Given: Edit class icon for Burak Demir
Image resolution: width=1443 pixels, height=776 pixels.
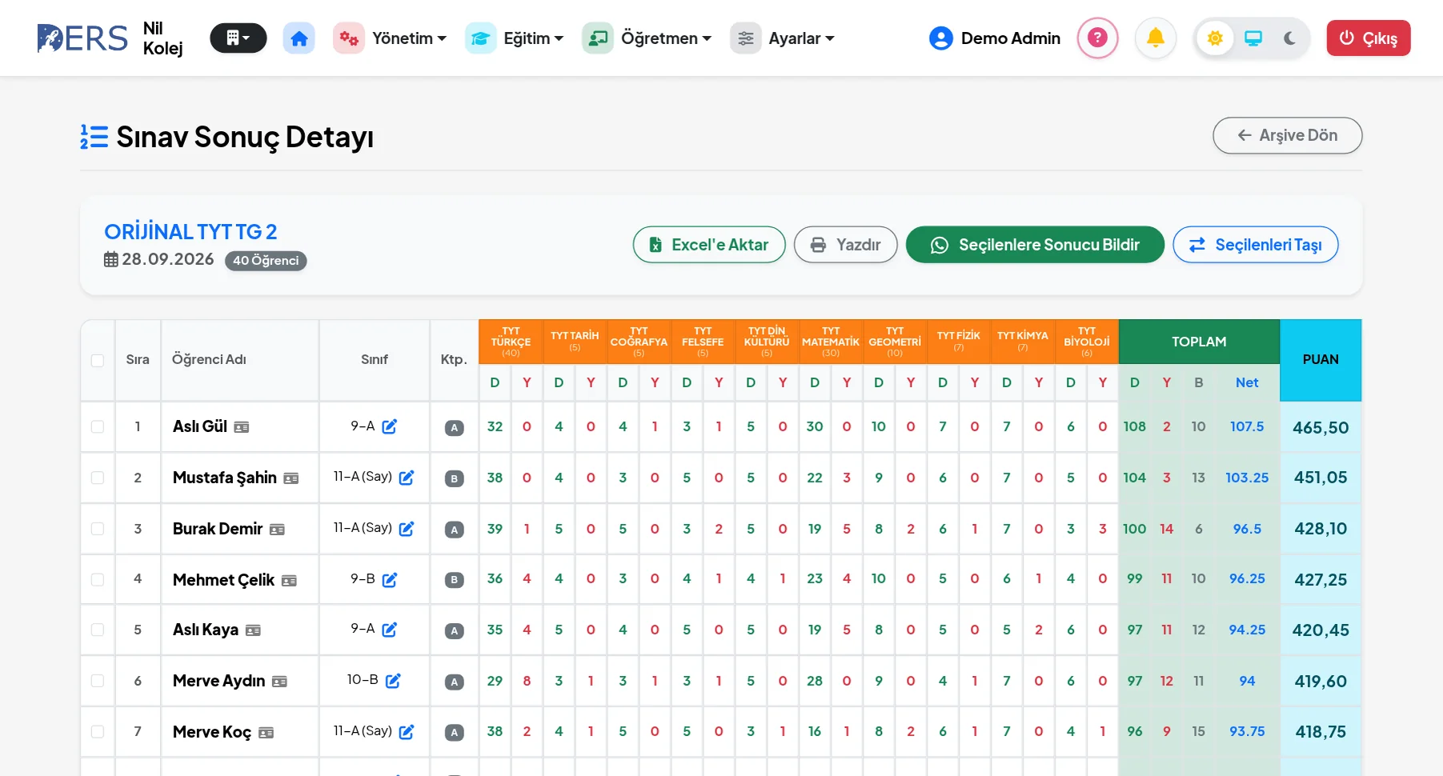Looking at the screenshot, I should (407, 529).
